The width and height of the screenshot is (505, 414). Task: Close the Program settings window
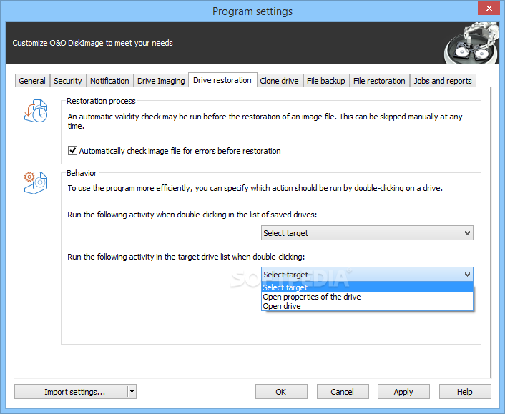tap(489, 8)
